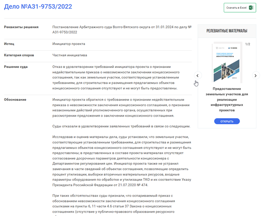Viewport: 261px width, 216px height.
Task: Click the 'РЕЛЕВАНТНЫЕ МАТЕРИАЛЫ' panel header
Action: pyautogui.click(x=227, y=31)
